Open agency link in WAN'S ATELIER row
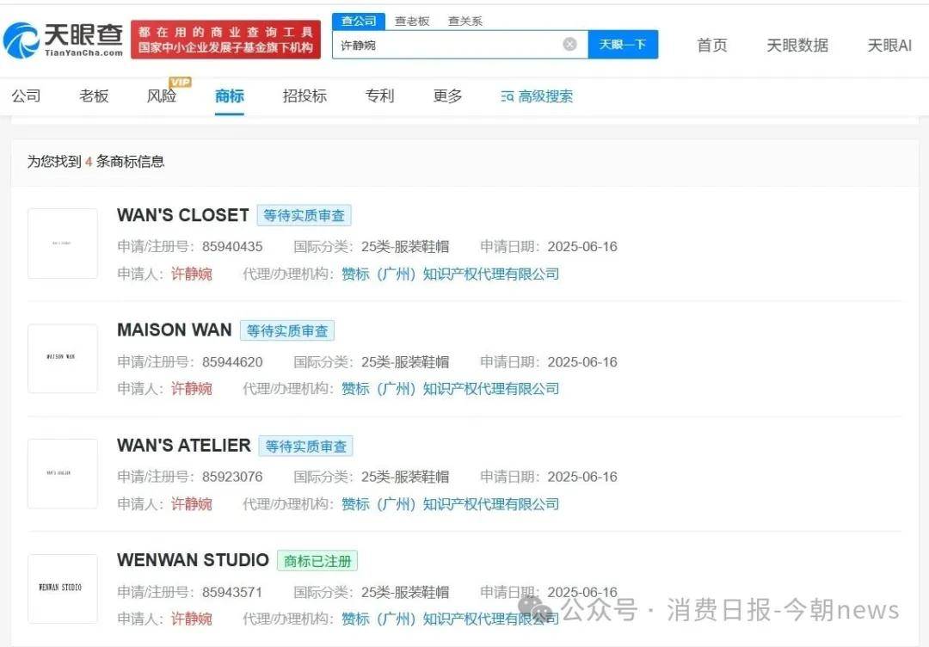The image size is (929, 647). [x=450, y=504]
